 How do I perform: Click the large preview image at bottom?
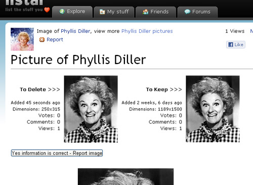(x=125, y=176)
